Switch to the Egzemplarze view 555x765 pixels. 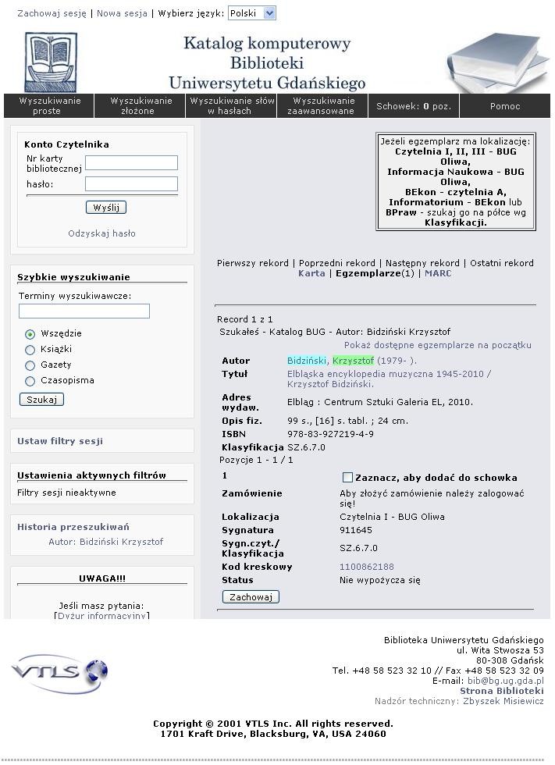pos(375,273)
